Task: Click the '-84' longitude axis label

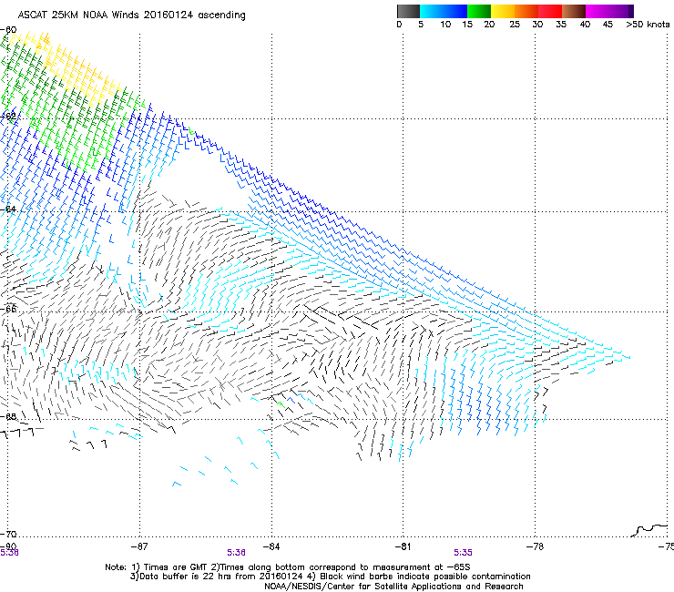Action: [x=271, y=546]
